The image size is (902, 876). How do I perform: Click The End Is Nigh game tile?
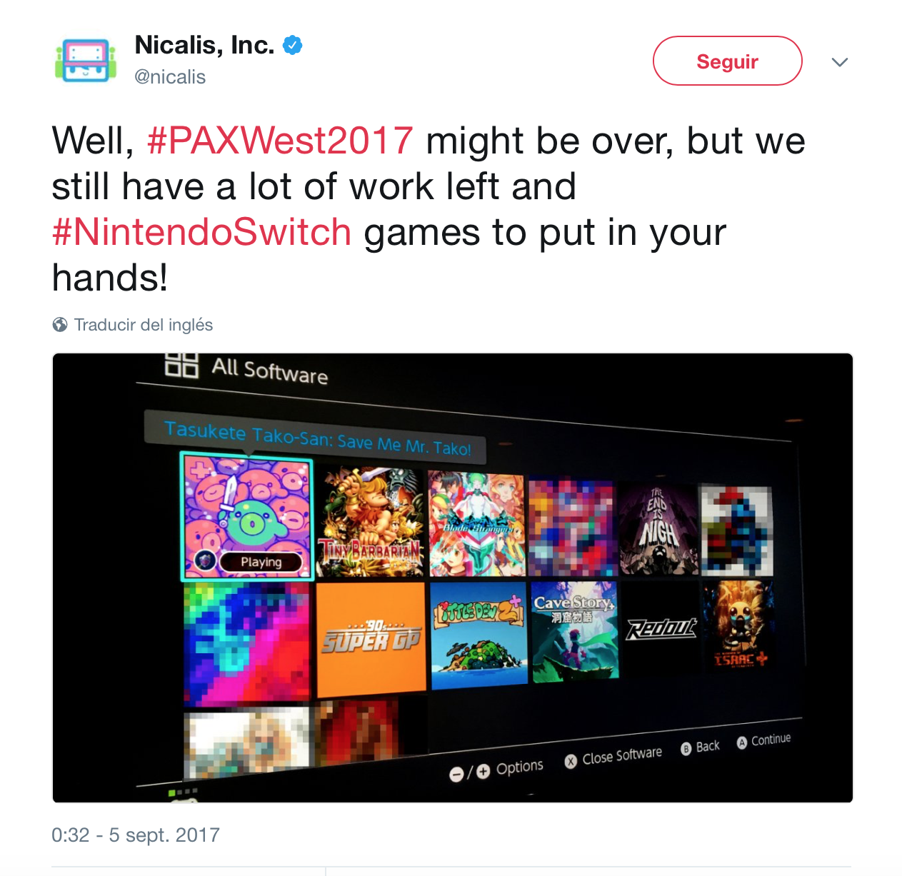click(657, 529)
